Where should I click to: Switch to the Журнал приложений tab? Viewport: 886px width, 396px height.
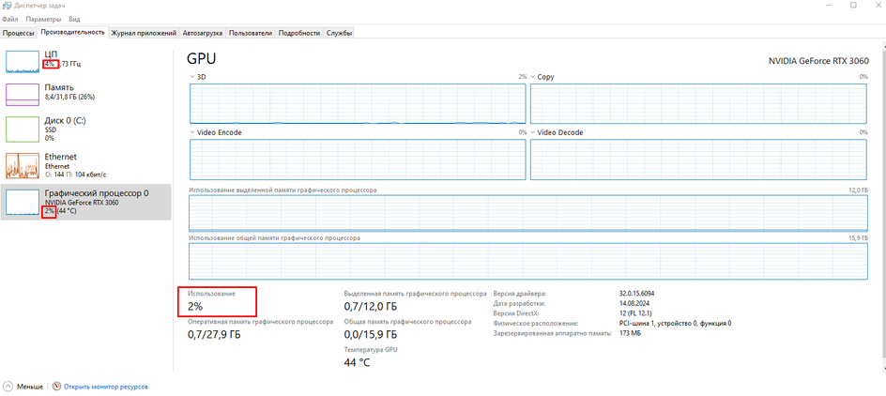pos(145,33)
